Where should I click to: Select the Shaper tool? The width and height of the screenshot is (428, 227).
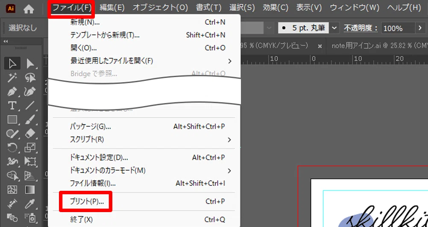point(12,134)
